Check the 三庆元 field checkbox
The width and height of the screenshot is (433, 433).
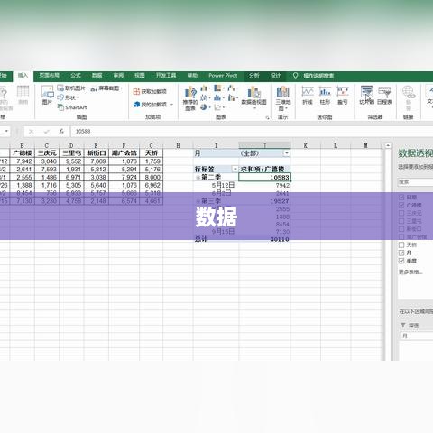coord(401,213)
